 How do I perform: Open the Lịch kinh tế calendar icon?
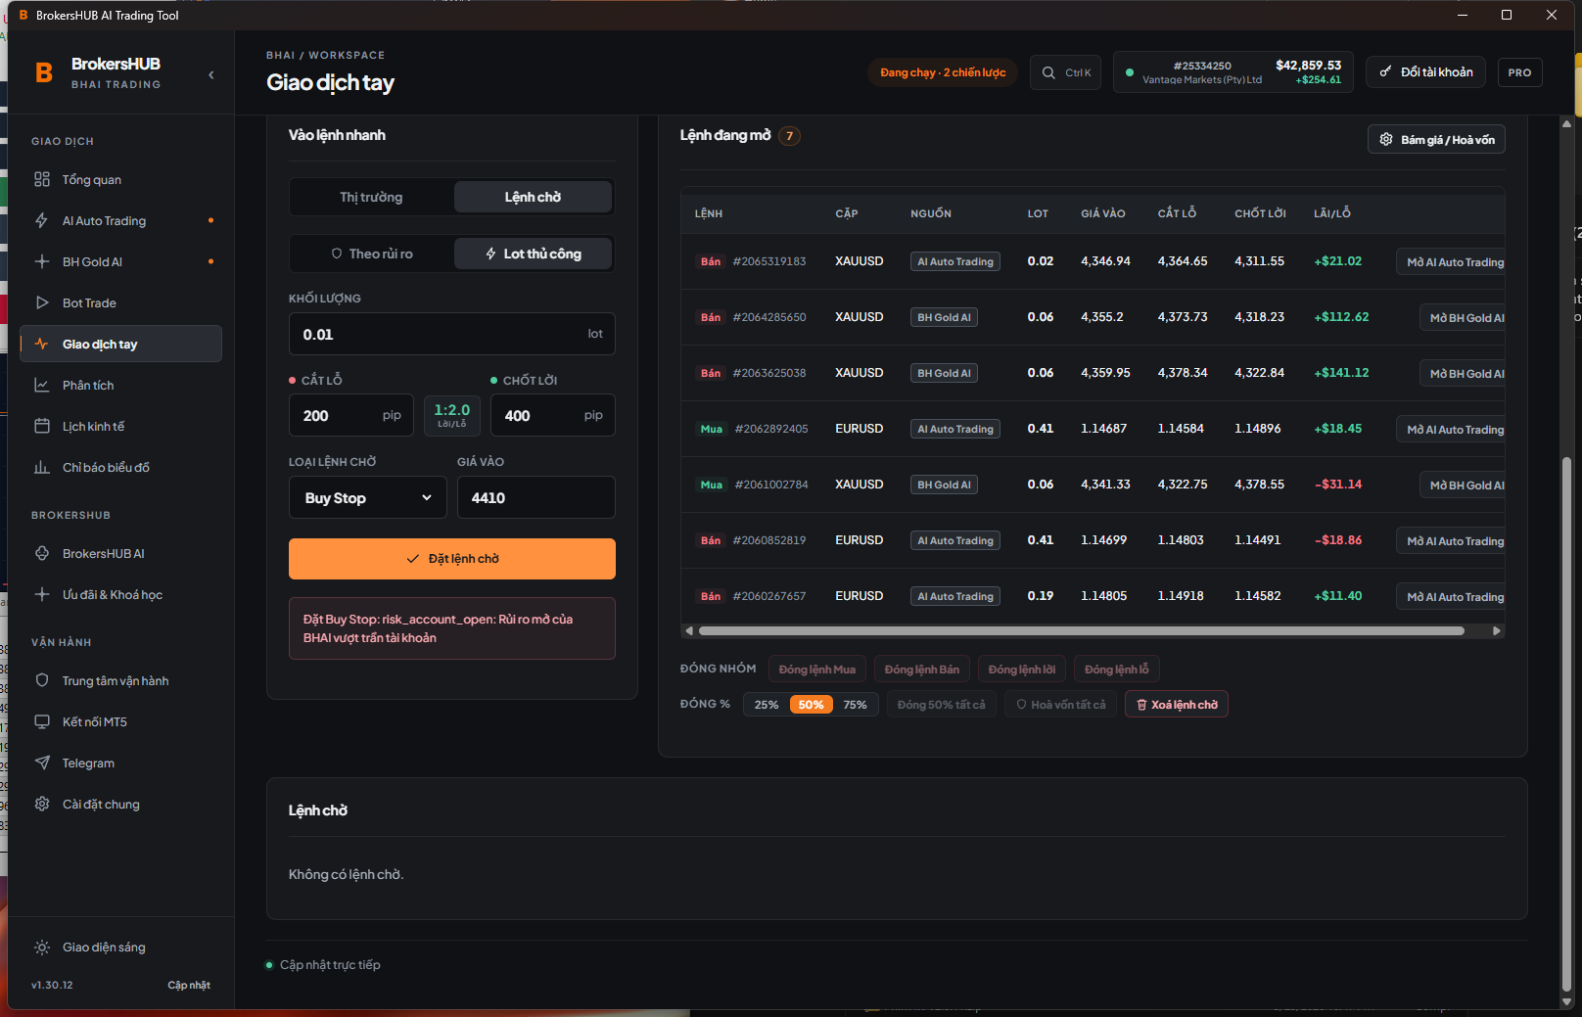click(42, 426)
